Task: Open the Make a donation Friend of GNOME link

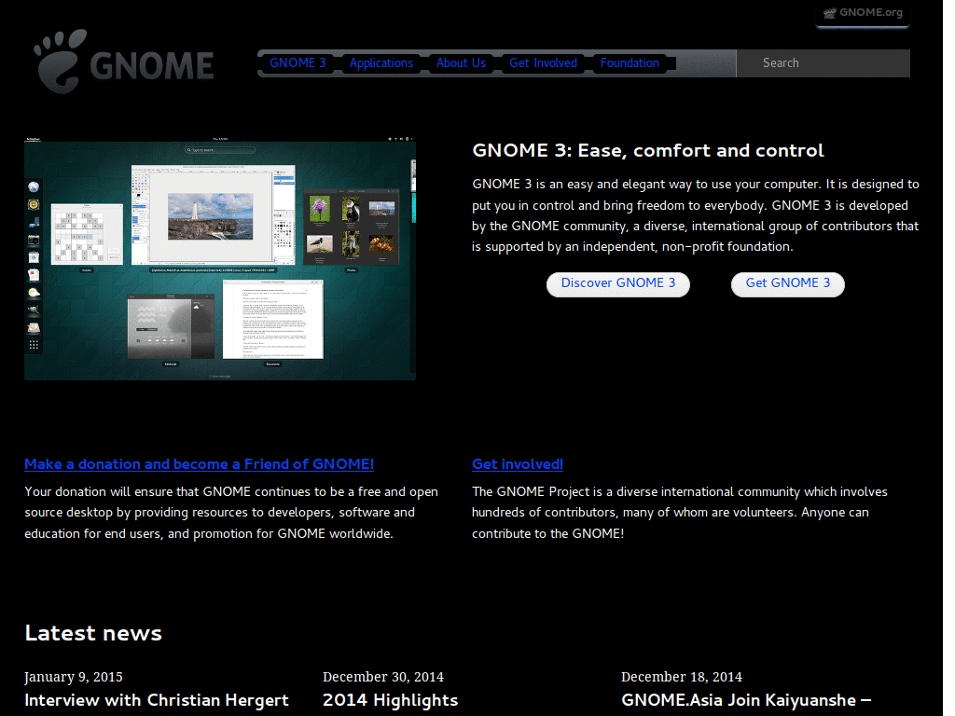Action: (200, 464)
